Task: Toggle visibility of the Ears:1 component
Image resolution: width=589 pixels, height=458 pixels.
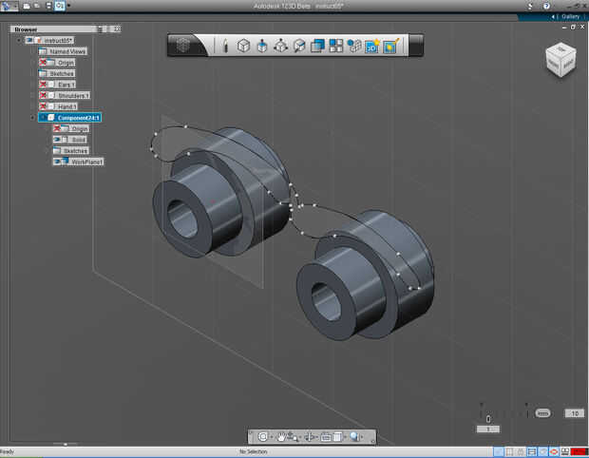Action: (44, 85)
